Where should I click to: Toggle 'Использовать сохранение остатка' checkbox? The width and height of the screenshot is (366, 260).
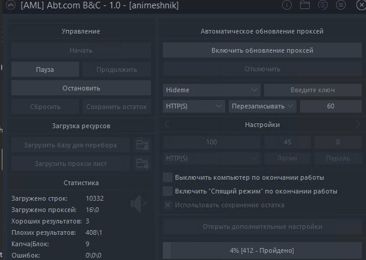click(x=168, y=205)
